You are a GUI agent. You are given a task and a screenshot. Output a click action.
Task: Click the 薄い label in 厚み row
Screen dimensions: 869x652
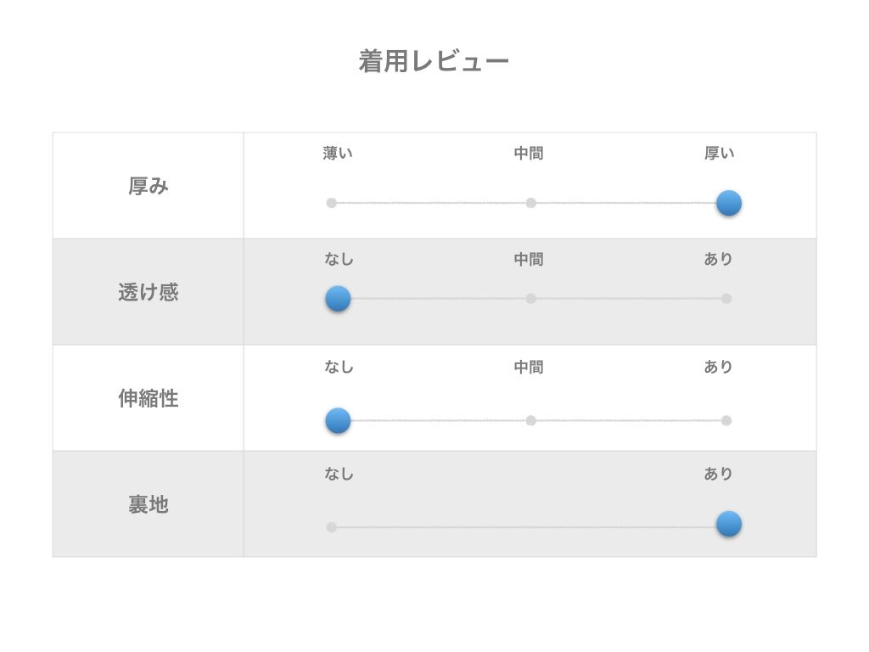tap(338, 154)
